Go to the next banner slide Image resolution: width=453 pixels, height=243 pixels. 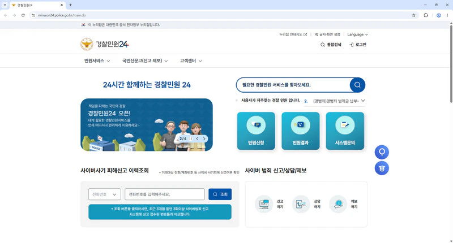204,138
